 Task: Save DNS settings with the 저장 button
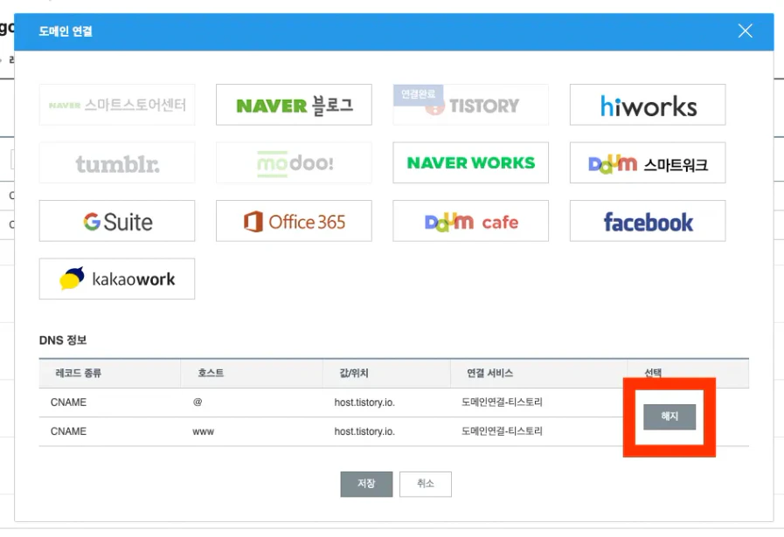click(x=366, y=484)
